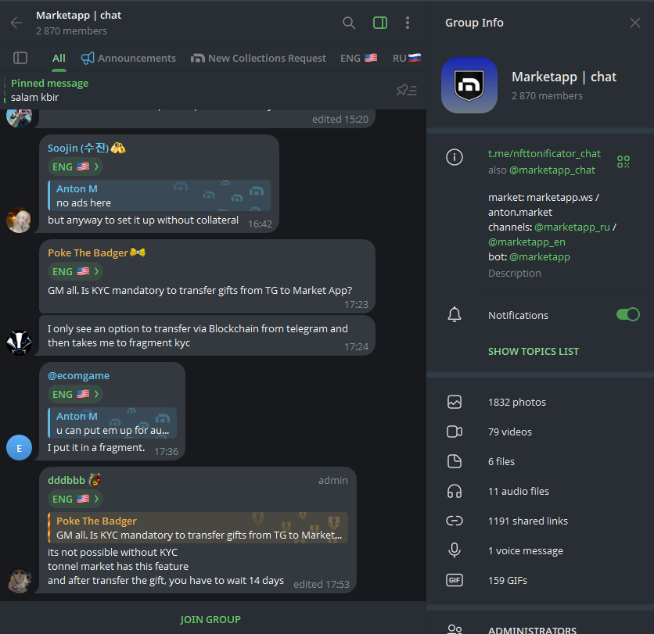
Task: Click the Administrators section heading
Action: (x=532, y=630)
